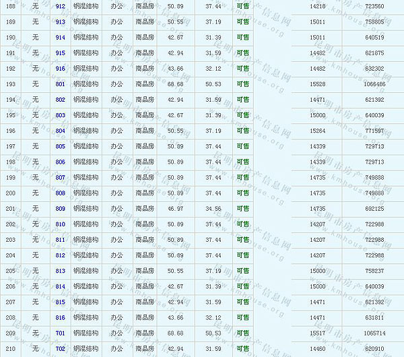Screen dimensions: 404x357
Task: Open details for room 916
Action: click(x=61, y=69)
